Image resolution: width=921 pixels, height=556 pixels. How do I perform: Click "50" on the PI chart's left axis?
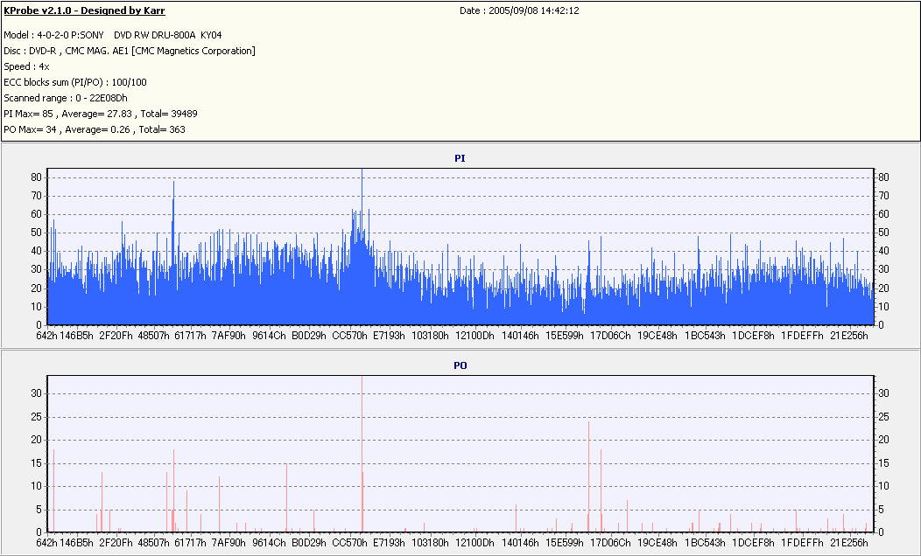point(37,233)
